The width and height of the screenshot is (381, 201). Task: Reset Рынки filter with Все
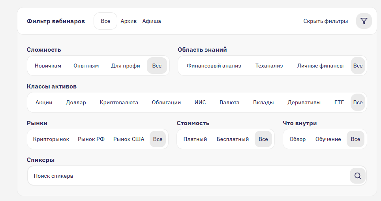point(158,139)
